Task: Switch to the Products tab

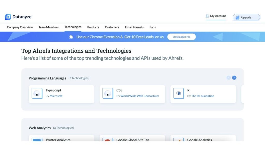Action: coord(93,27)
